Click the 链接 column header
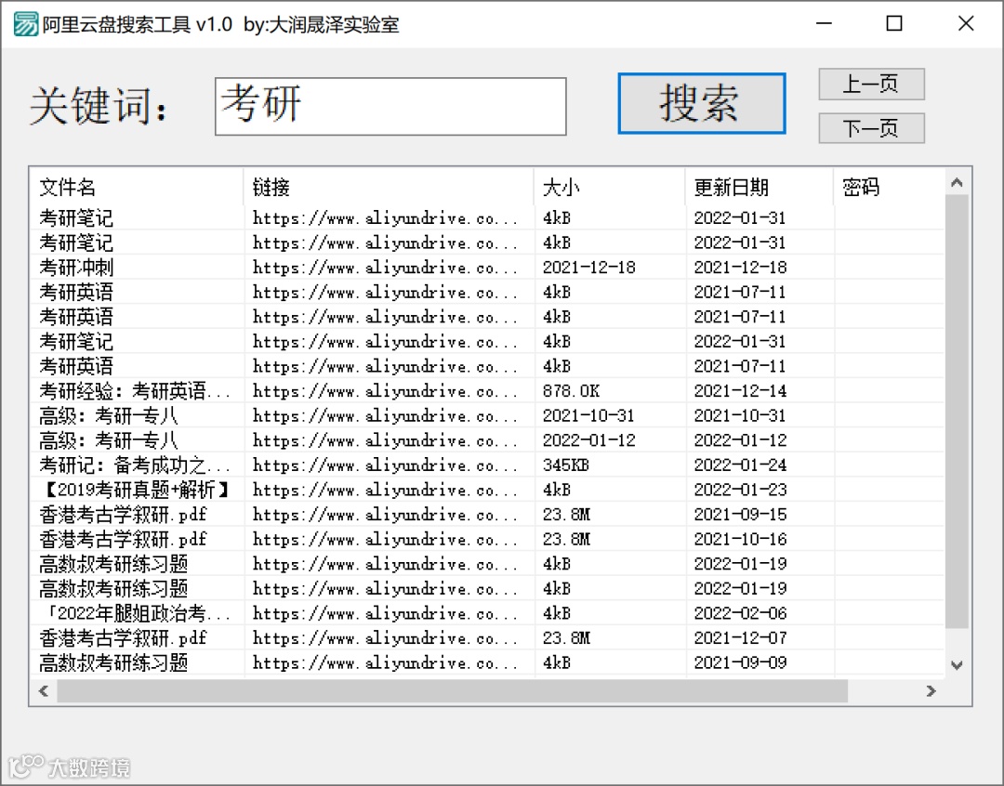1004x786 pixels. pos(389,187)
